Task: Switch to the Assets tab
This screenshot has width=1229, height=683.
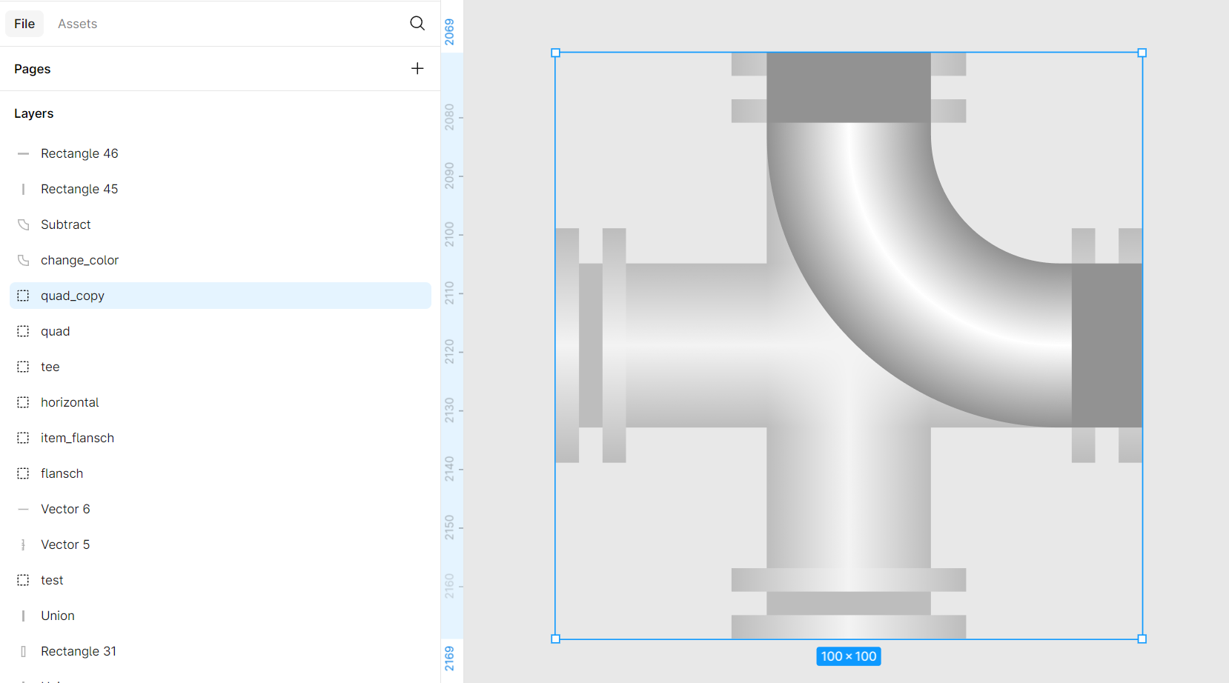Action: pos(77,24)
